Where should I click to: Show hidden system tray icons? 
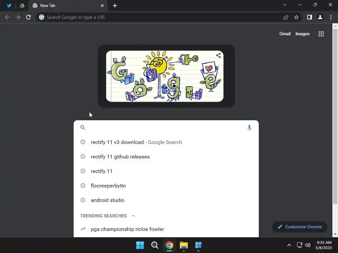pyautogui.click(x=289, y=245)
